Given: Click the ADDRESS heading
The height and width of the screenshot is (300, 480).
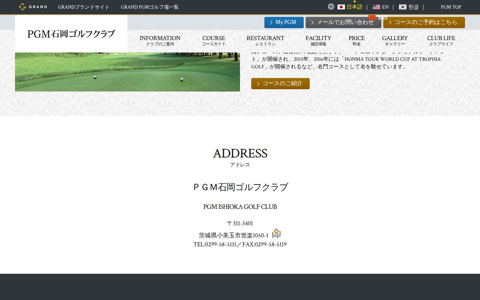Looking at the screenshot, I should click(x=240, y=153).
